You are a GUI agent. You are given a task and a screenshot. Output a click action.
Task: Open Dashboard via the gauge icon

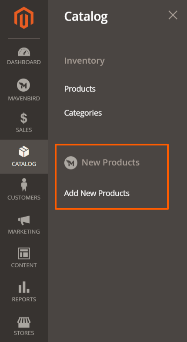(24, 52)
